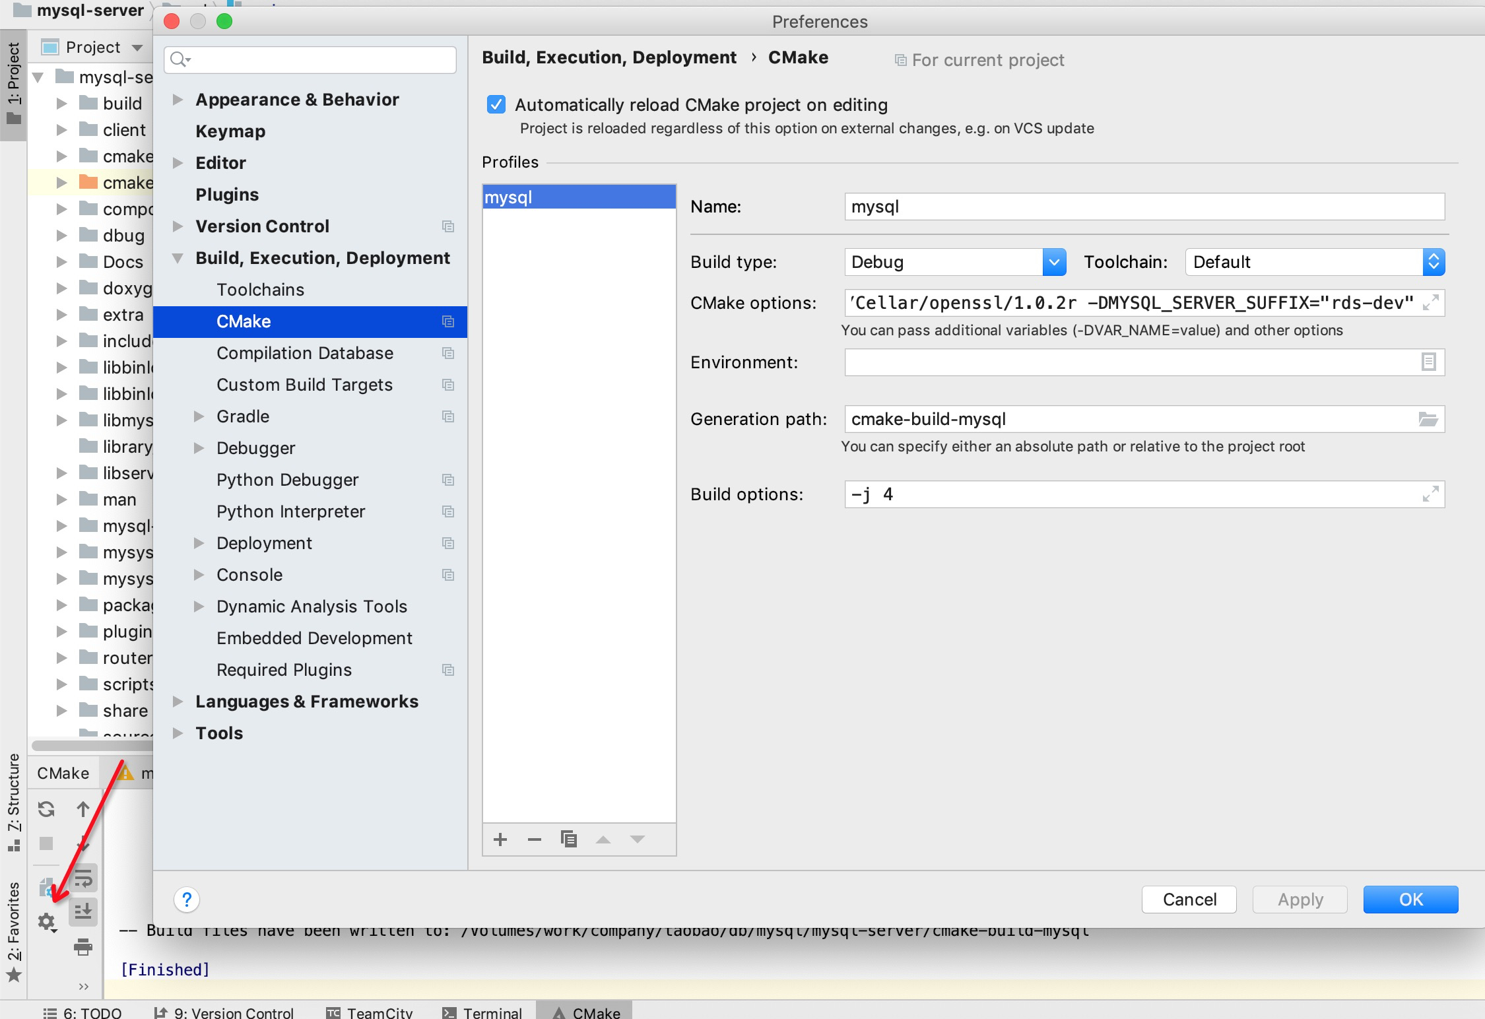Click Apply button
Screen dimensions: 1485x1019
point(1300,900)
